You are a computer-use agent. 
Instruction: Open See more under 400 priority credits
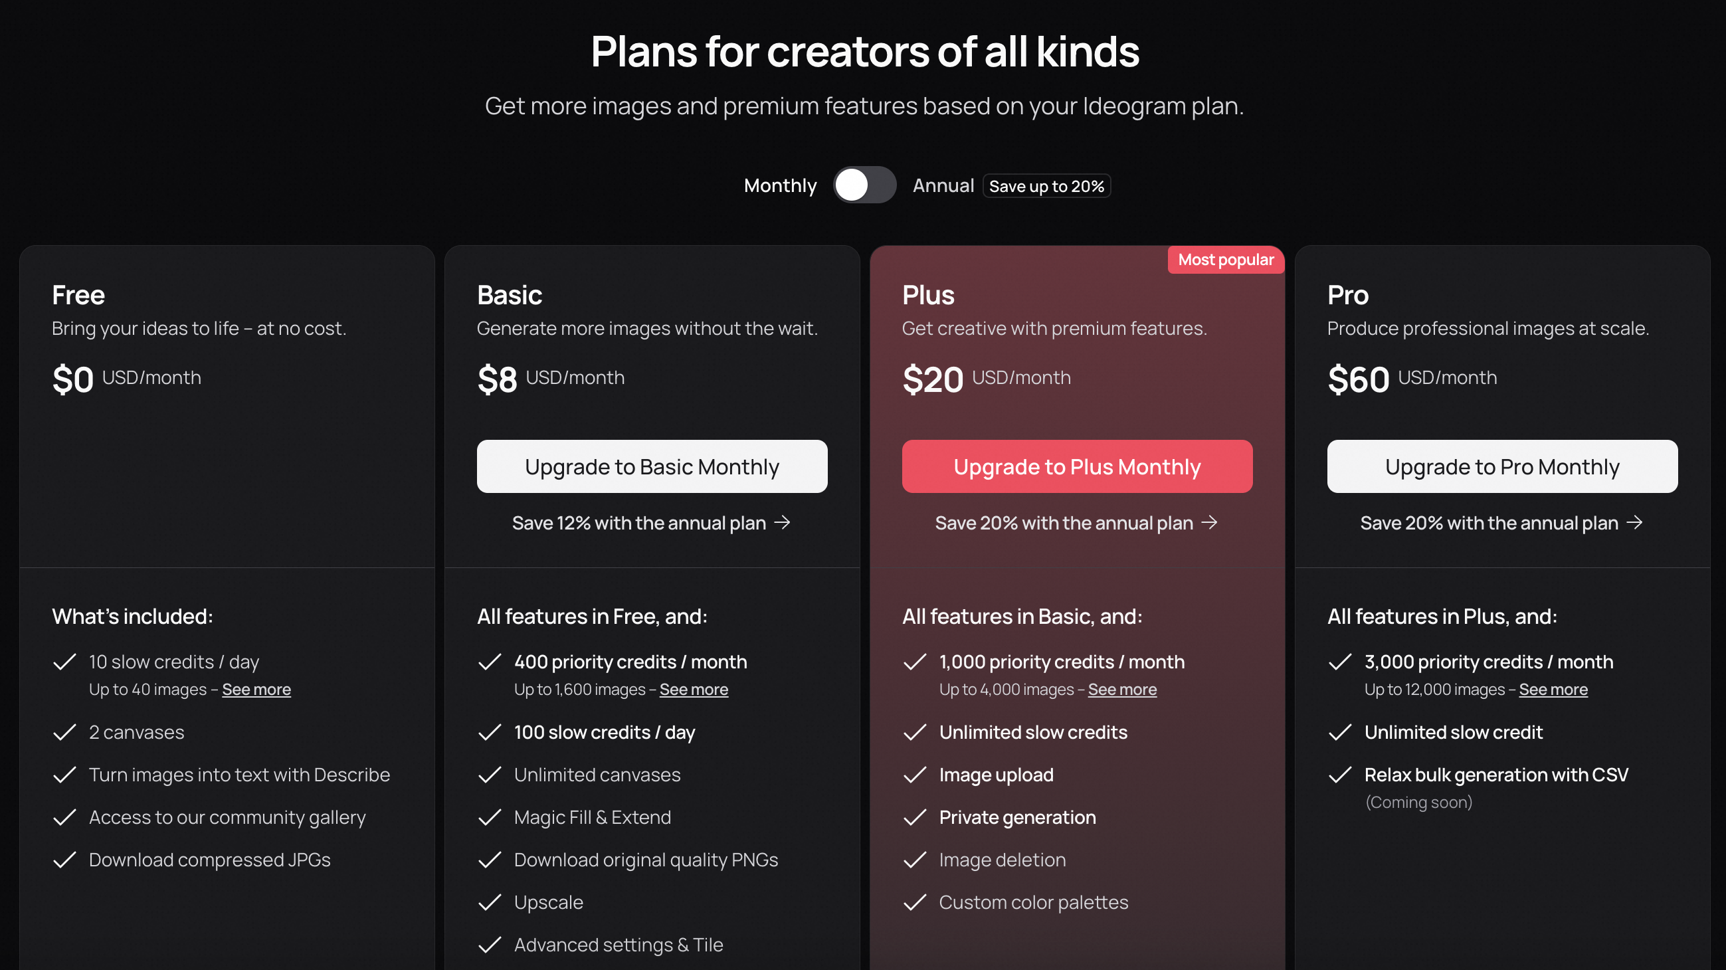coord(694,690)
